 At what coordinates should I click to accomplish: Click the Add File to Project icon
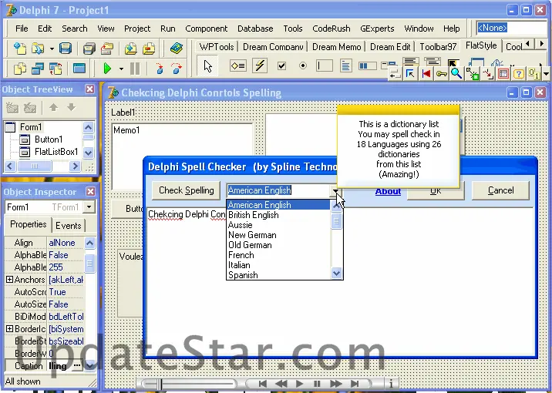[130, 48]
